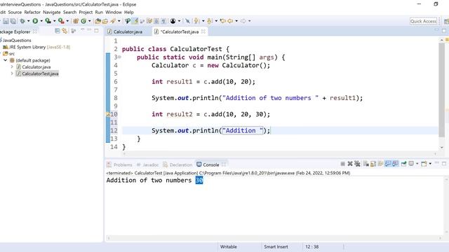Screen dimensions: 449x252
Task: Toggle console Scroll Lock icon
Action: tap(373, 164)
